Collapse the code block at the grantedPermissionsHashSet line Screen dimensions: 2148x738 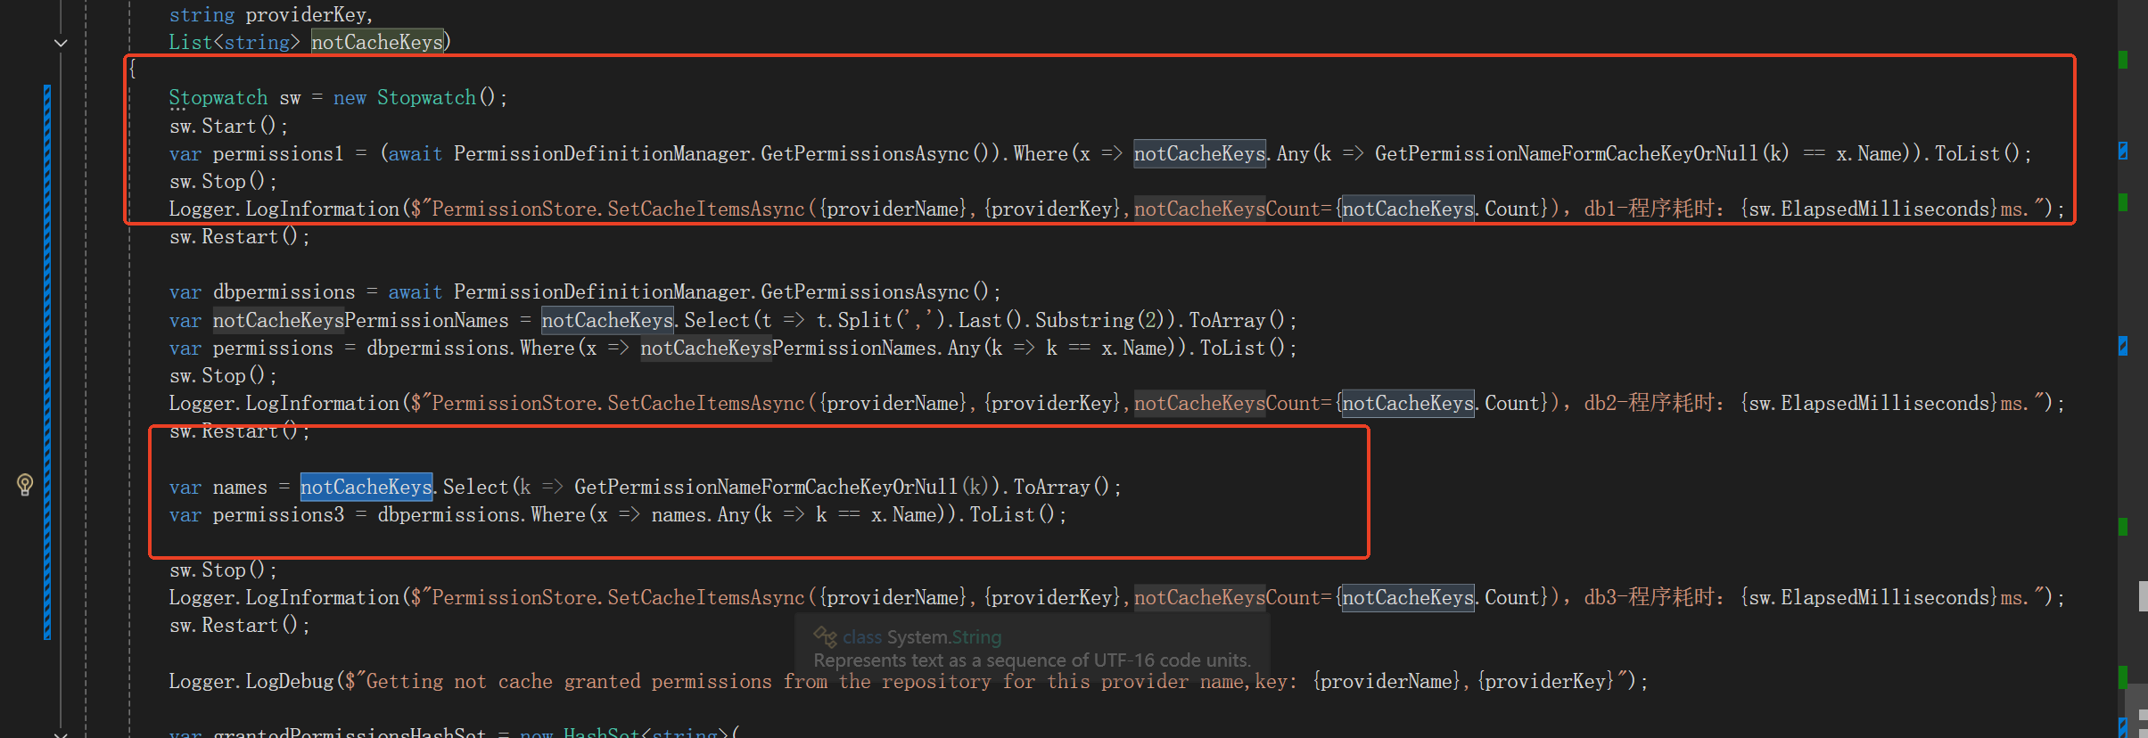tap(61, 734)
